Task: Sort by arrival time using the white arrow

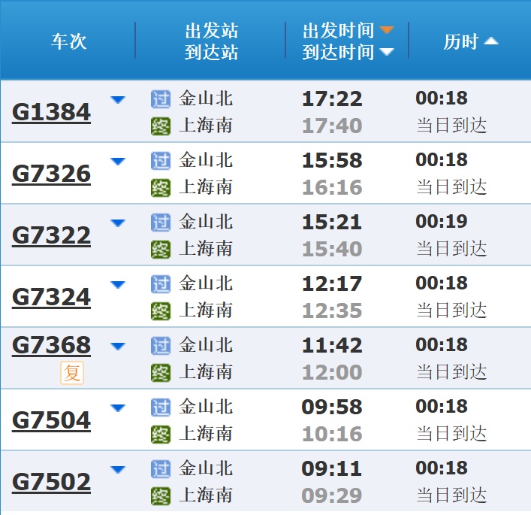Action: 387,52
